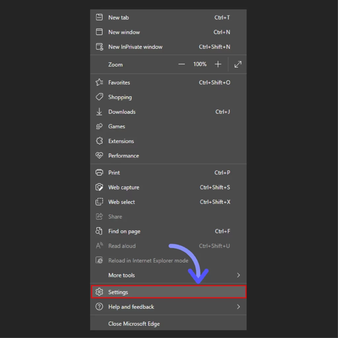
Task: Increase zoom with the plus button
Action: coord(218,64)
